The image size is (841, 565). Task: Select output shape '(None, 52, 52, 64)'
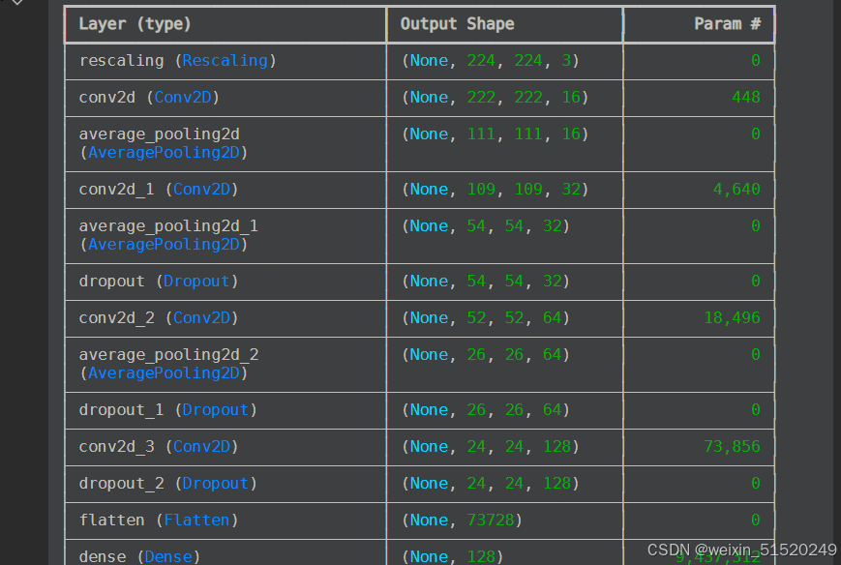[486, 318]
